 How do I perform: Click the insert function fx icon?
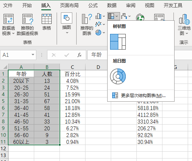click(79, 55)
